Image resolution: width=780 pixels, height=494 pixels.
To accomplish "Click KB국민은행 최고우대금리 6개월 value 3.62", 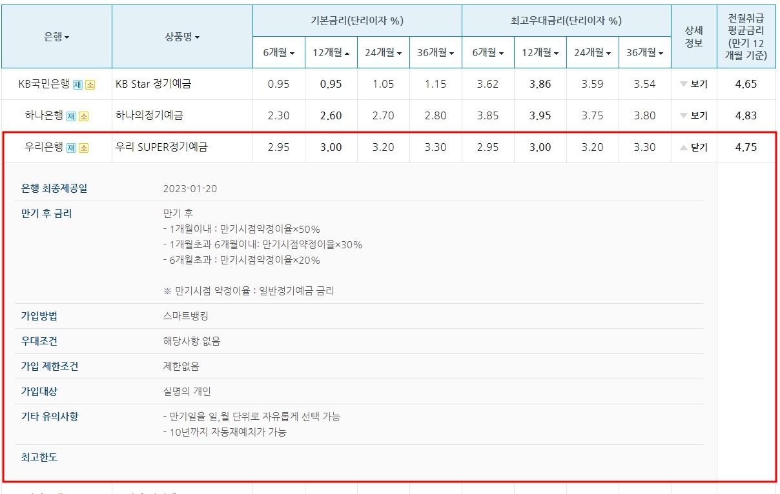I will [x=488, y=84].
